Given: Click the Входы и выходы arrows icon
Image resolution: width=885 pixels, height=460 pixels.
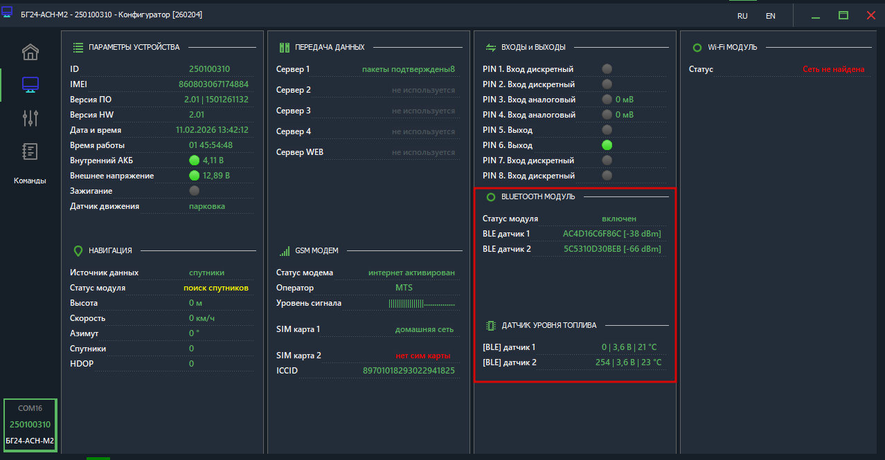Looking at the screenshot, I should [491, 48].
